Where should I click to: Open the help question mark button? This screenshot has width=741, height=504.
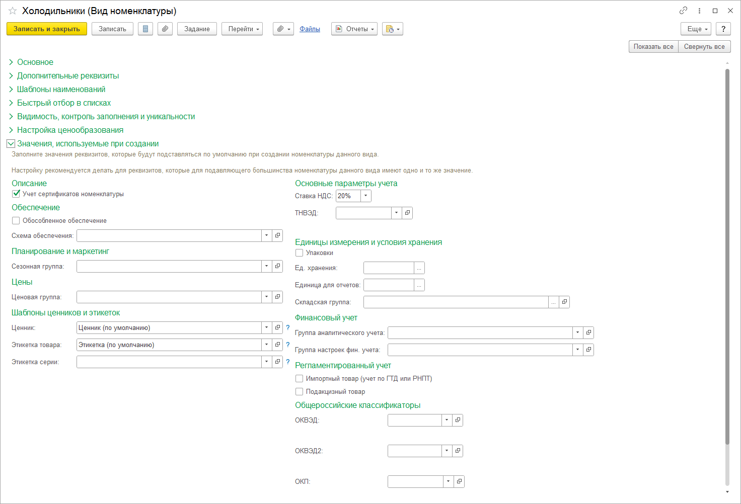tap(723, 29)
